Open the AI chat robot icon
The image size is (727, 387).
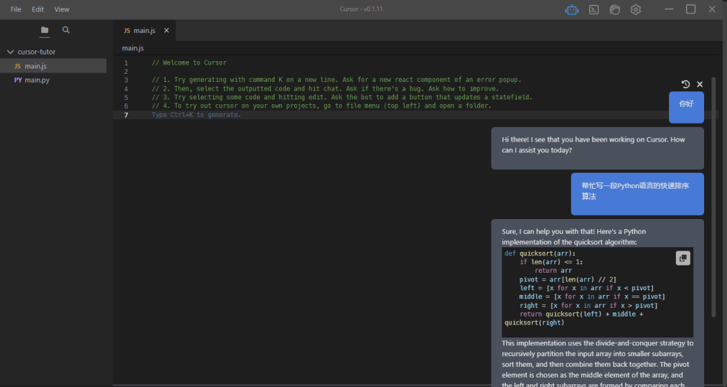pos(572,9)
